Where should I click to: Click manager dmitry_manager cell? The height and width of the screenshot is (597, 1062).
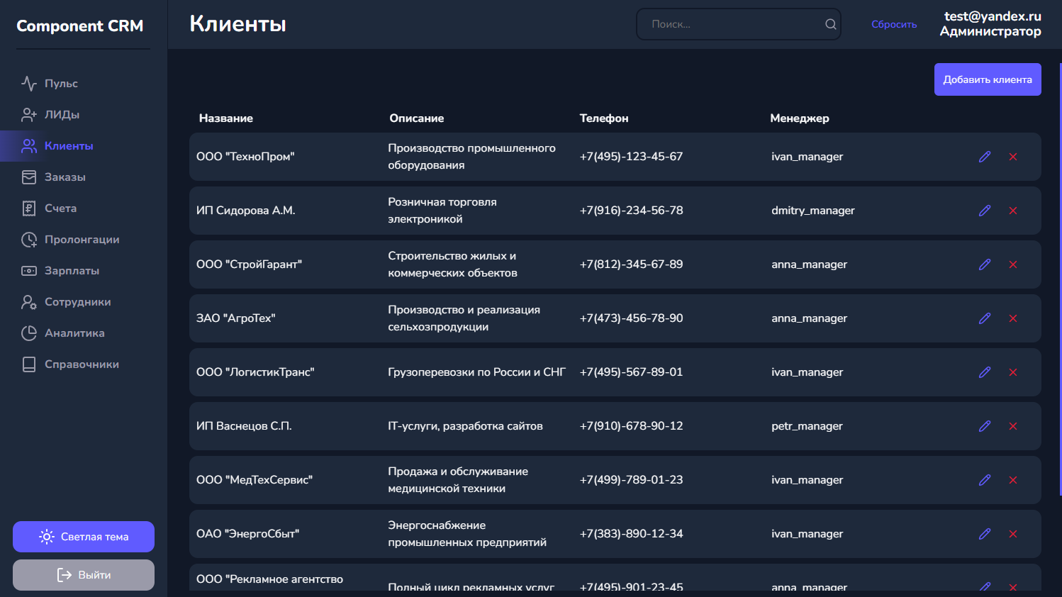pos(812,211)
